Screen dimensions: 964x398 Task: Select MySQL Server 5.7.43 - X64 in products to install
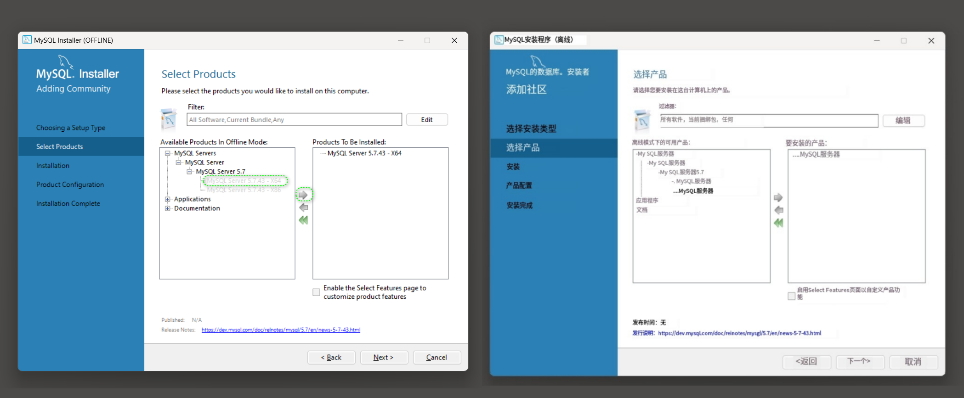(x=364, y=153)
